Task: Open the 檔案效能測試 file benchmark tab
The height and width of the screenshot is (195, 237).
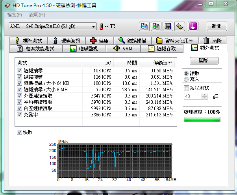Action: coord(36,48)
